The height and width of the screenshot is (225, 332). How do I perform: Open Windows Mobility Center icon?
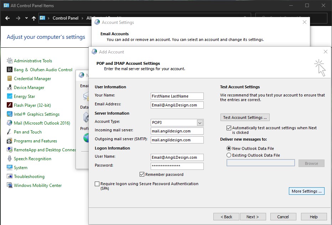(x=10, y=185)
